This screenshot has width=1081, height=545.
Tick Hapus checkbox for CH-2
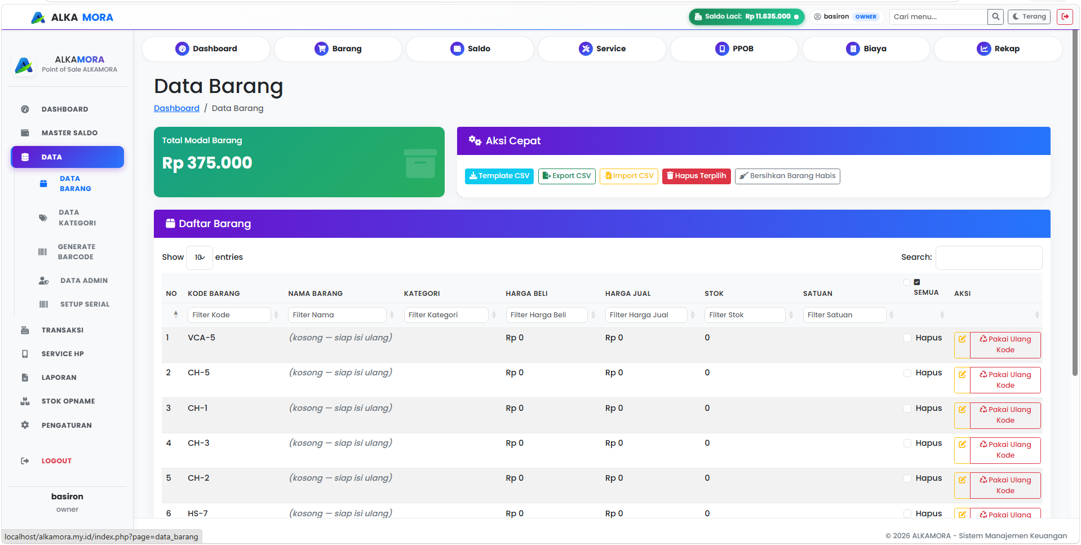click(907, 478)
